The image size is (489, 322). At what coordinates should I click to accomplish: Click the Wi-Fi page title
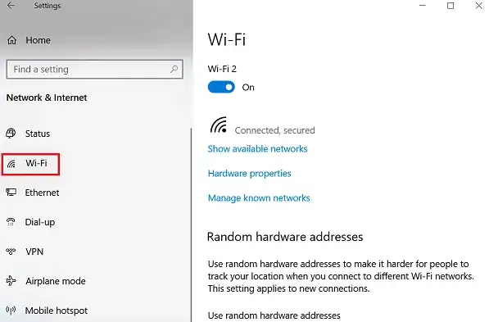click(x=227, y=39)
